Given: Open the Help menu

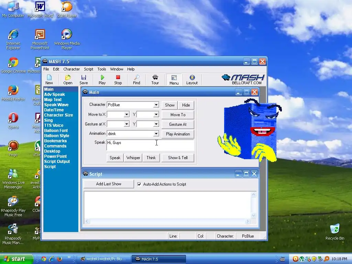Looking at the screenshot, I should coord(131,69).
